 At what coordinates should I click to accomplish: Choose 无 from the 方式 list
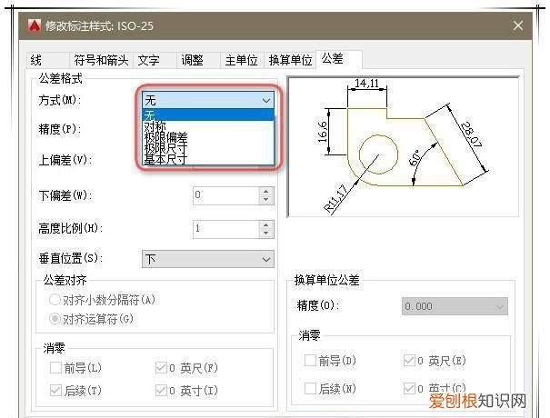point(208,115)
